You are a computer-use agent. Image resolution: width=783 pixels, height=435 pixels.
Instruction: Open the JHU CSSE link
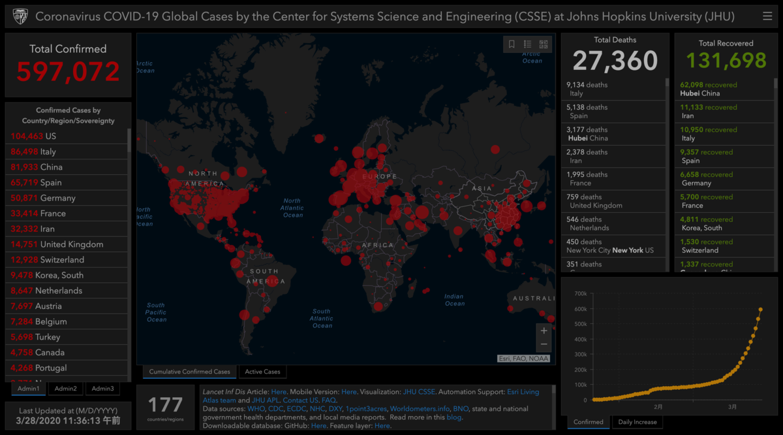click(418, 392)
